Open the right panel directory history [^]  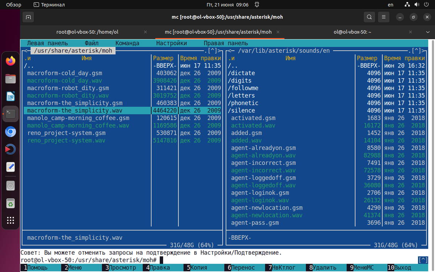[417, 51]
